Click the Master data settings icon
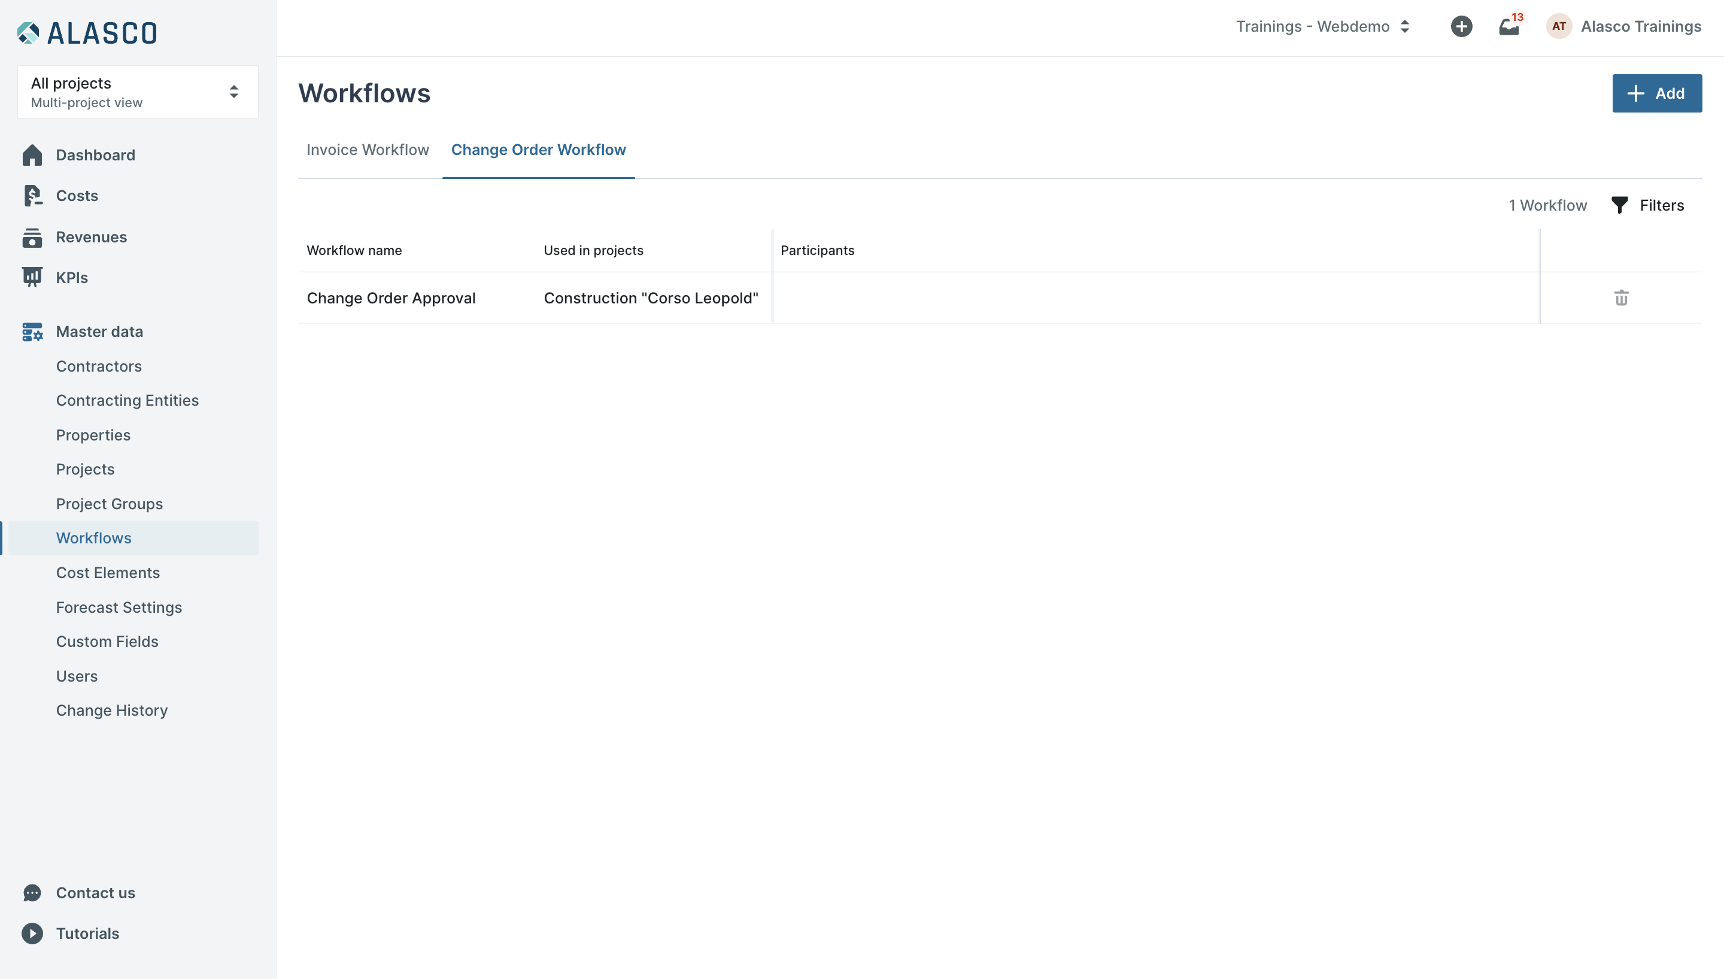1724x979 pixels. [32, 332]
